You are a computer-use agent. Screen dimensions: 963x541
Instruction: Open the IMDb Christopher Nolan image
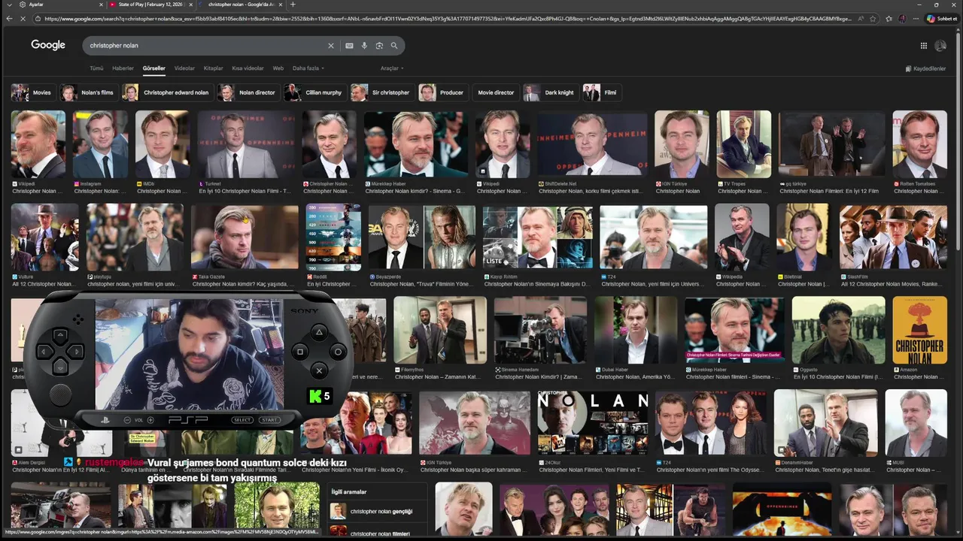point(163,144)
